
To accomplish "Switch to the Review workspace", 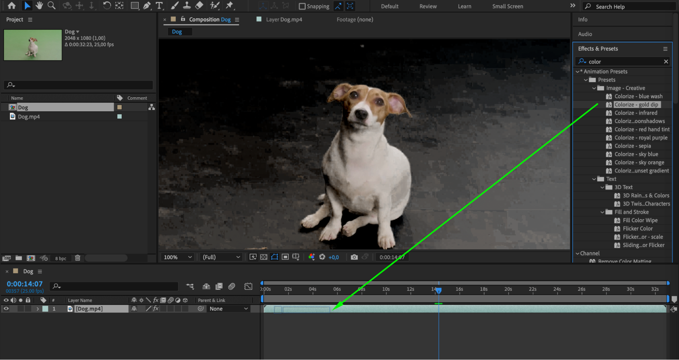I will point(428,6).
